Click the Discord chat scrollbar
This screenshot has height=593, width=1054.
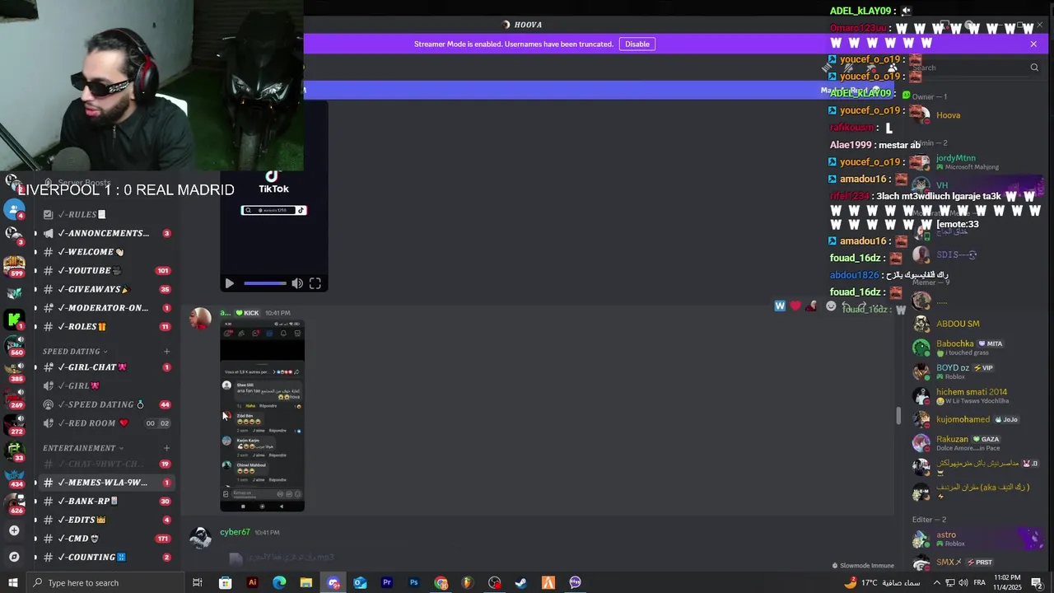click(x=898, y=416)
